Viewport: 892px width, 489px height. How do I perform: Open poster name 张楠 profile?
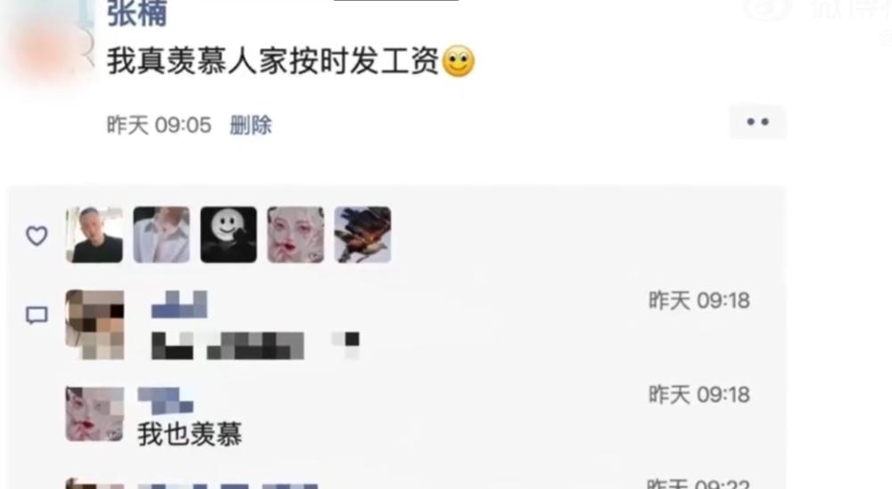(136, 12)
